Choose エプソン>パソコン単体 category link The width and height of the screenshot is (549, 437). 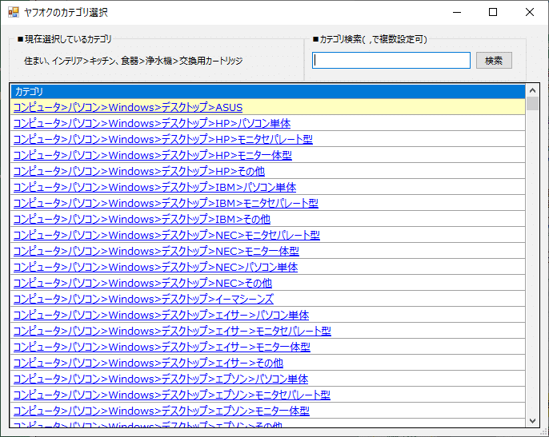pos(161,379)
